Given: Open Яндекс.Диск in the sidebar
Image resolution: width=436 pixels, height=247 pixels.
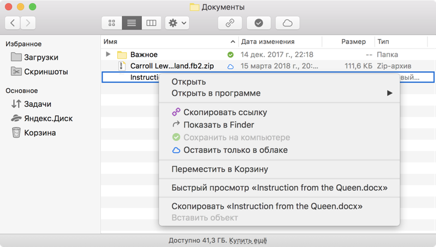Looking at the screenshot, I should point(41,119).
